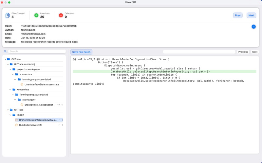Click BuildIndexView.swift file status icon

tap(16, 125)
